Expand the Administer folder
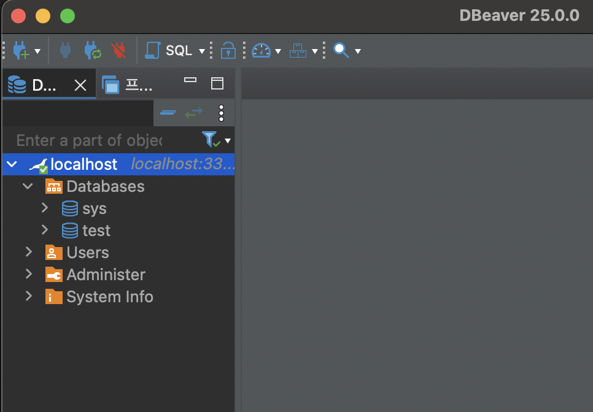593x412 pixels. (29, 274)
